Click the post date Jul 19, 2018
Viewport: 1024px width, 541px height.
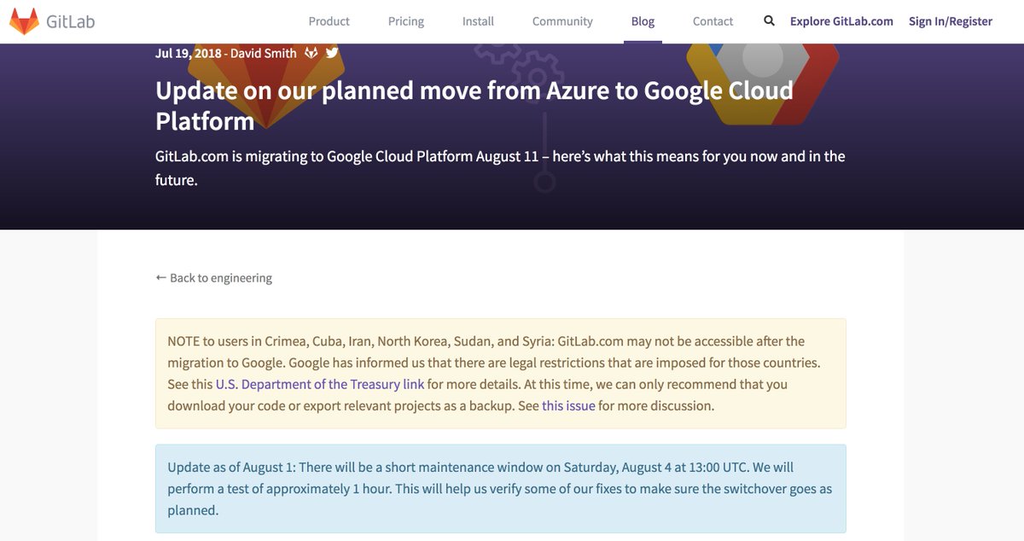(x=188, y=53)
